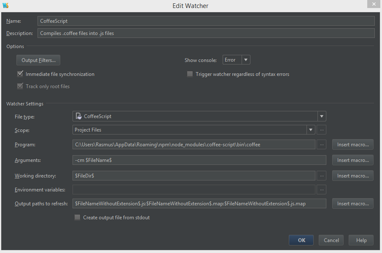Close the Edit Watcher dialog
This screenshot has width=382, height=253.
coord(374,4)
